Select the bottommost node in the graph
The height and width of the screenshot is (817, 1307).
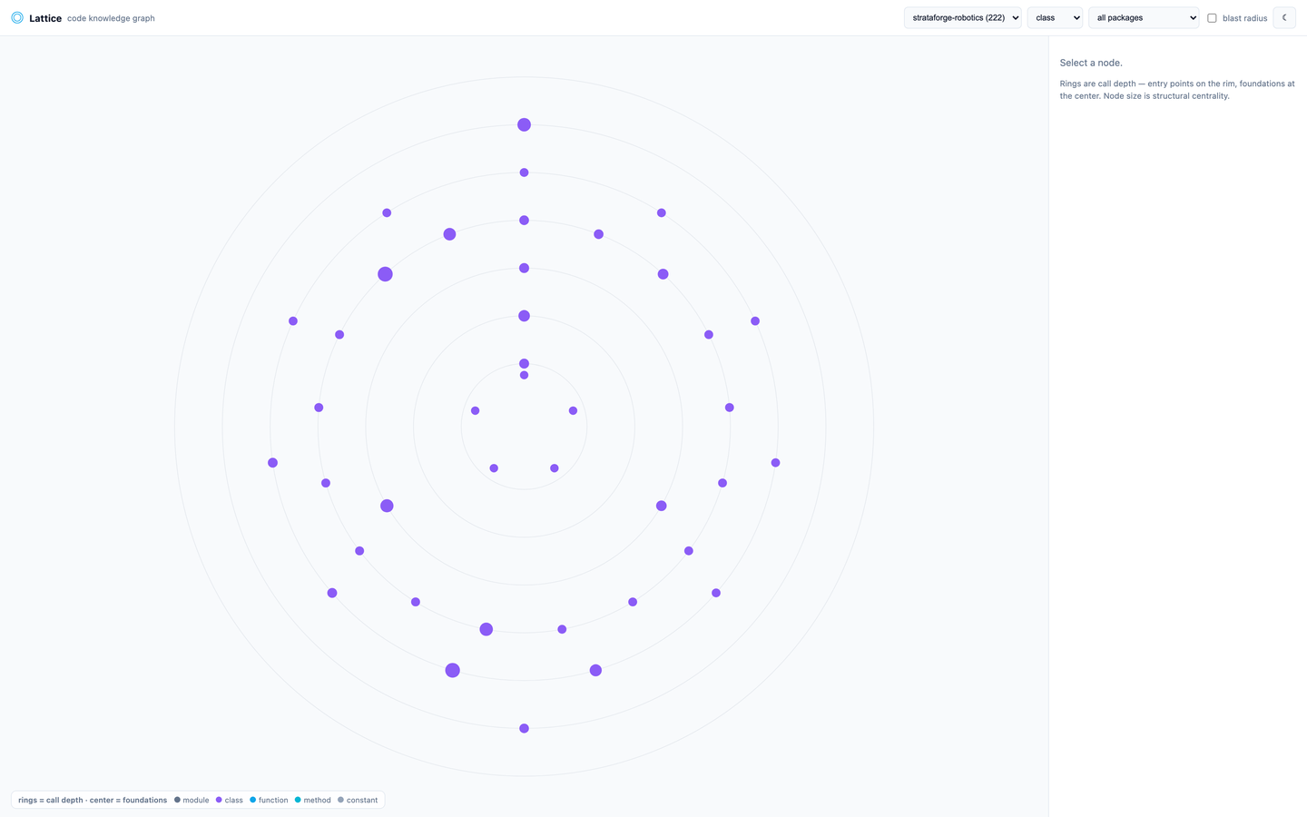click(524, 728)
